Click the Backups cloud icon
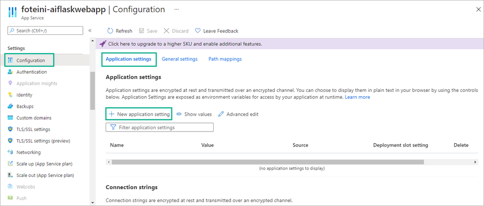The height and width of the screenshot is (206, 484). 10,106
